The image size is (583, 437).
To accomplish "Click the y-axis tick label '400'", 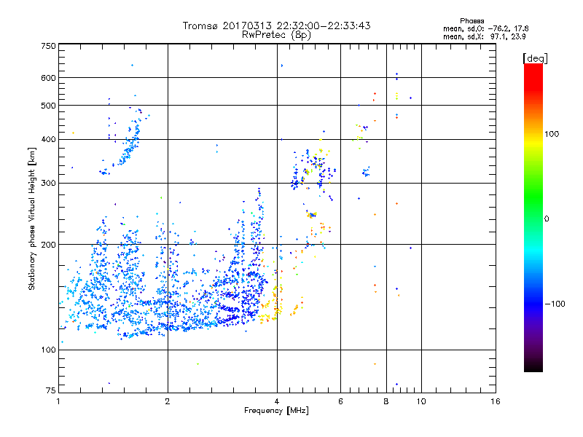I will pos(49,139).
